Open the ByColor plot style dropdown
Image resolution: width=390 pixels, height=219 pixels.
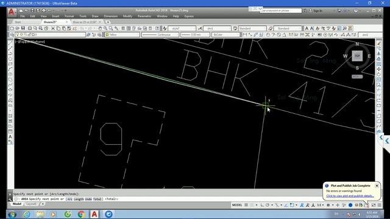tap(225, 35)
